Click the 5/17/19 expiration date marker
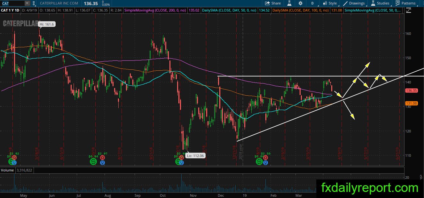The width and height of the screenshot is (424, 198). 366,153
